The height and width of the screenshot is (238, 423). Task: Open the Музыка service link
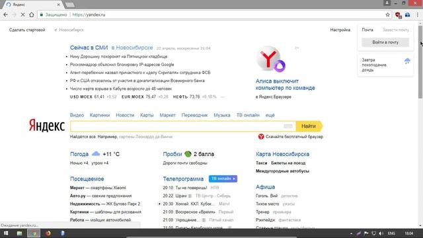tap(222, 115)
